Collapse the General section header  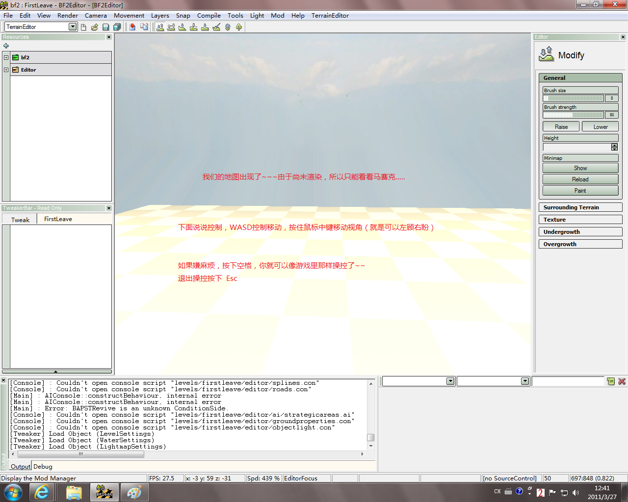(580, 78)
